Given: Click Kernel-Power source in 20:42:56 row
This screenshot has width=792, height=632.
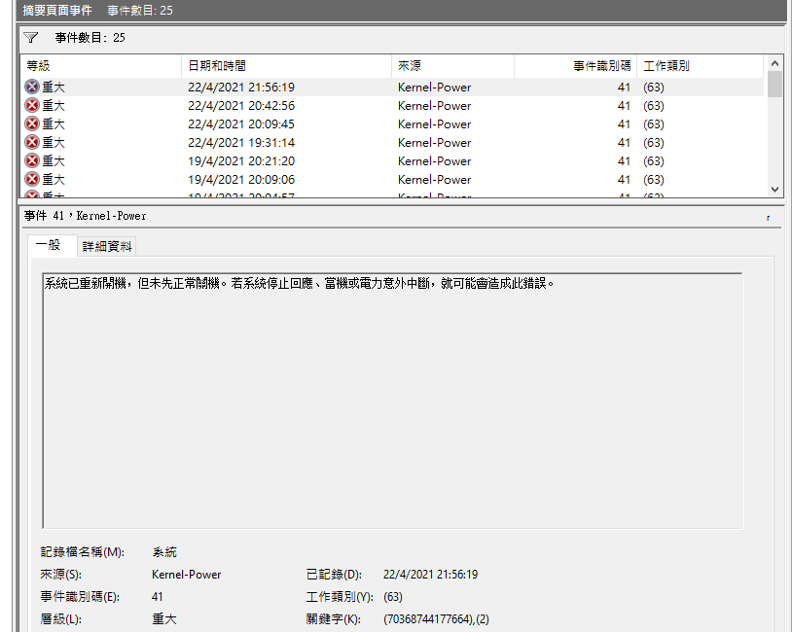Looking at the screenshot, I should [434, 106].
